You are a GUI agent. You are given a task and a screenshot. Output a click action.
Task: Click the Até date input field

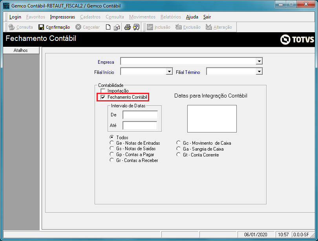click(x=140, y=125)
